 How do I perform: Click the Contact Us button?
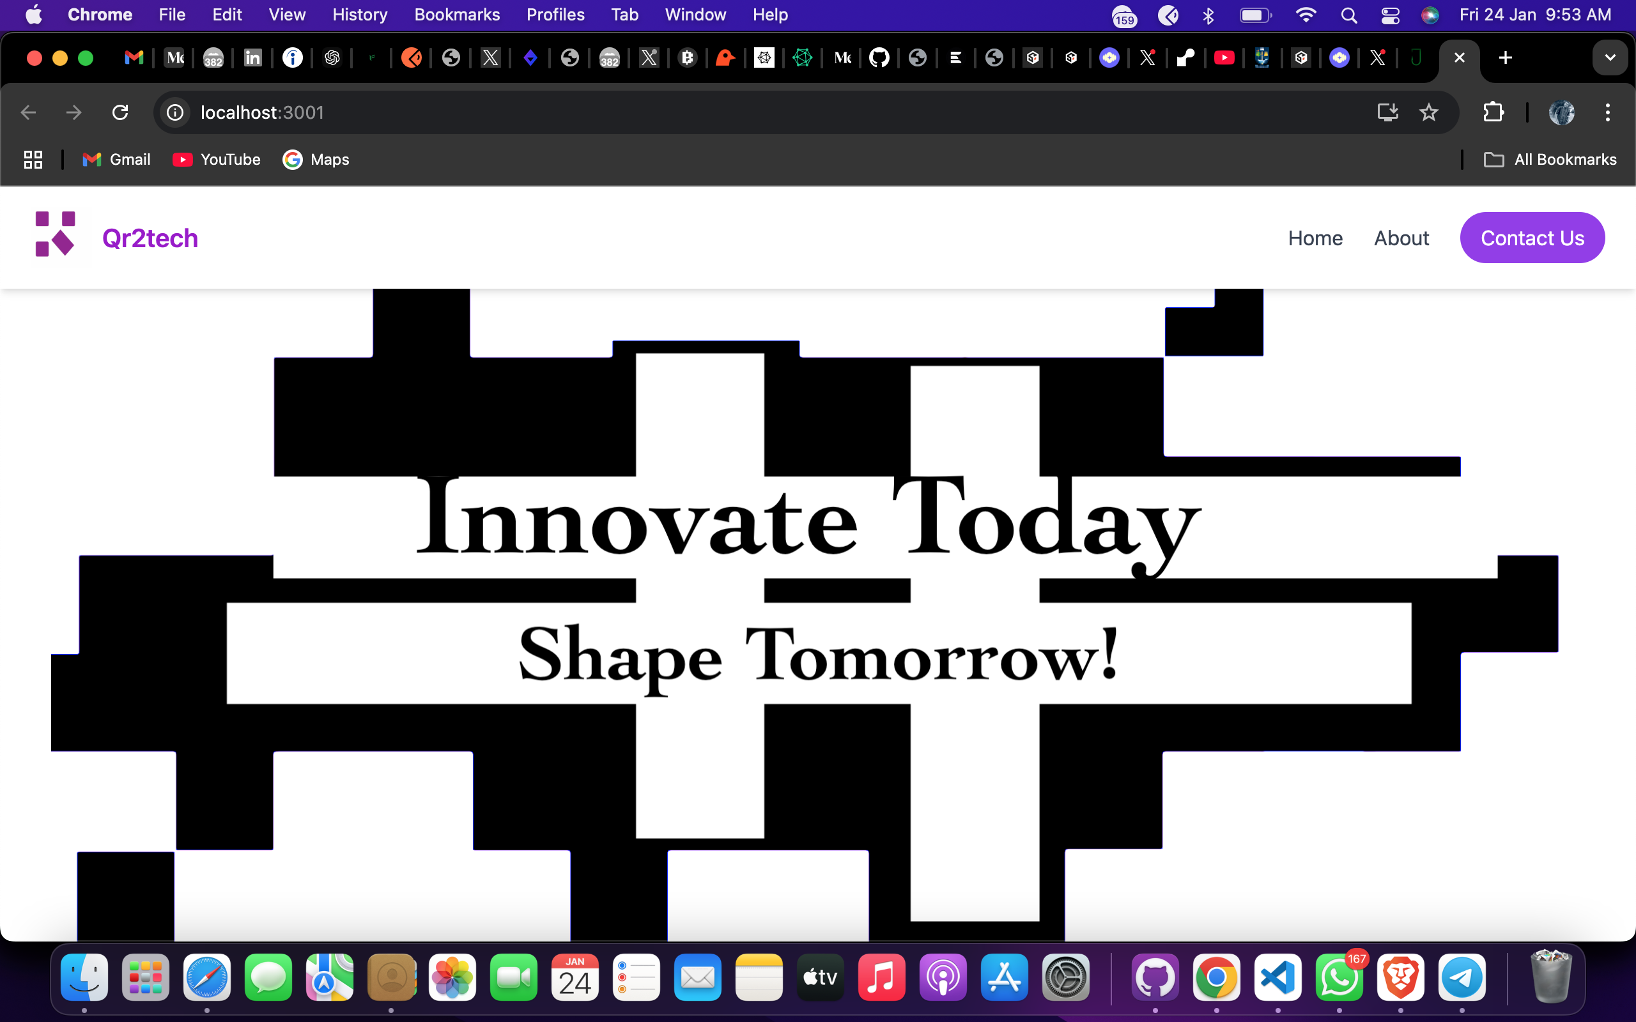[1532, 237]
